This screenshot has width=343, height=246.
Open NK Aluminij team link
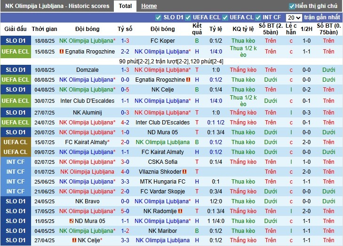[88, 113]
